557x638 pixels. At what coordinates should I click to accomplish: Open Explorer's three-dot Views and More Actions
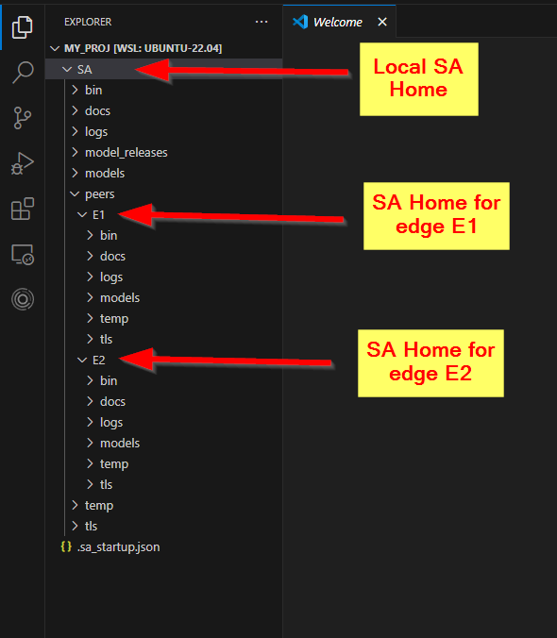262,22
